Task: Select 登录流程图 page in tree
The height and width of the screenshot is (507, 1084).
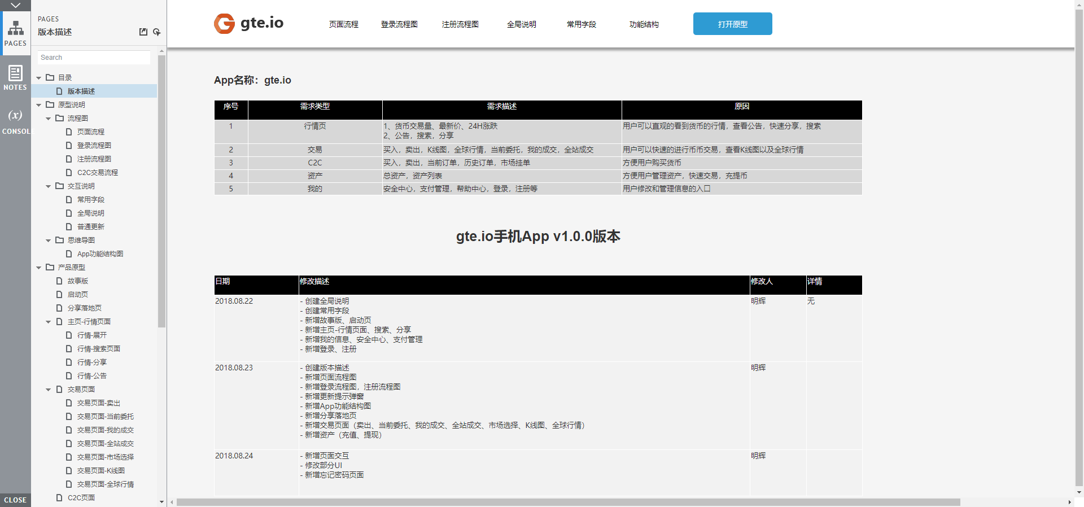Action: coord(94,145)
